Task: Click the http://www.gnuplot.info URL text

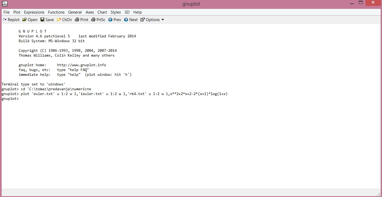Action: 82,65
